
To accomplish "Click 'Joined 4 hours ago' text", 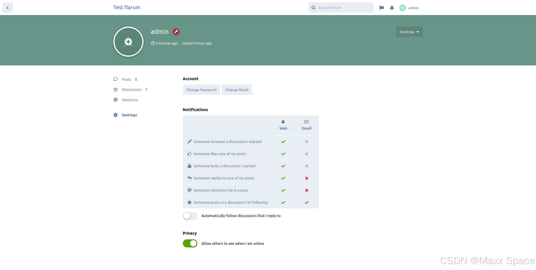I will (x=197, y=43).
